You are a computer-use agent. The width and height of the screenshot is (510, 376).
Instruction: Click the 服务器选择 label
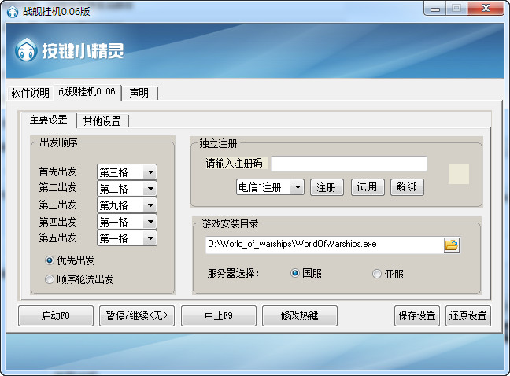click(x=233, y=273)
